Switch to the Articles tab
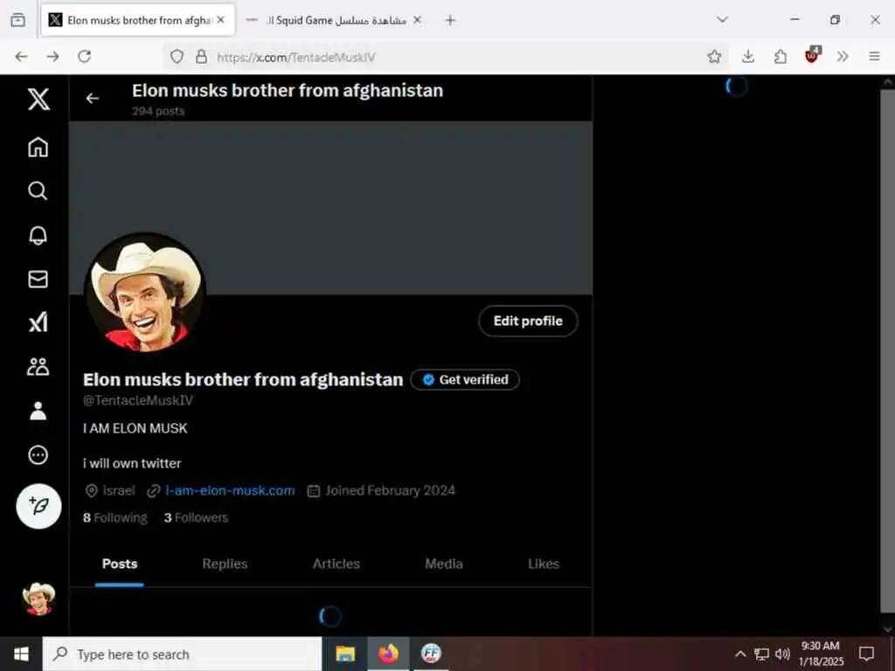Viewport: 895px width, 671px height. pyautogui.click(x=336, y=564)
